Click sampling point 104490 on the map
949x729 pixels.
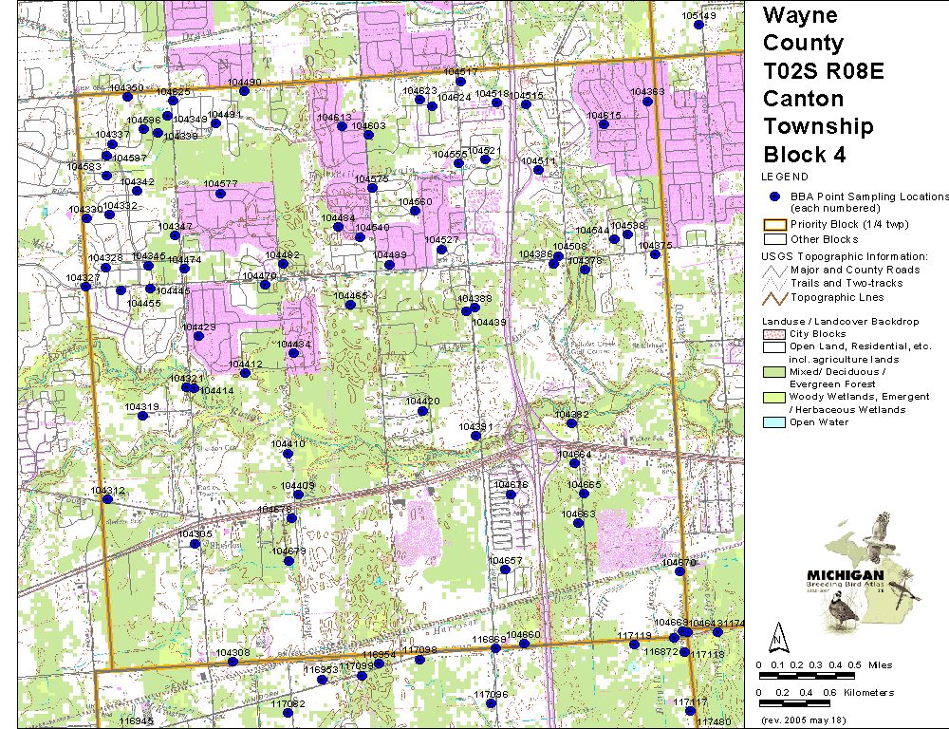(x=244, y=91)
